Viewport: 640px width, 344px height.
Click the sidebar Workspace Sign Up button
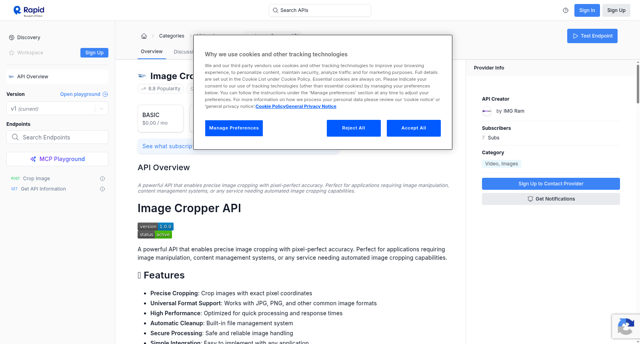point(94,53)
